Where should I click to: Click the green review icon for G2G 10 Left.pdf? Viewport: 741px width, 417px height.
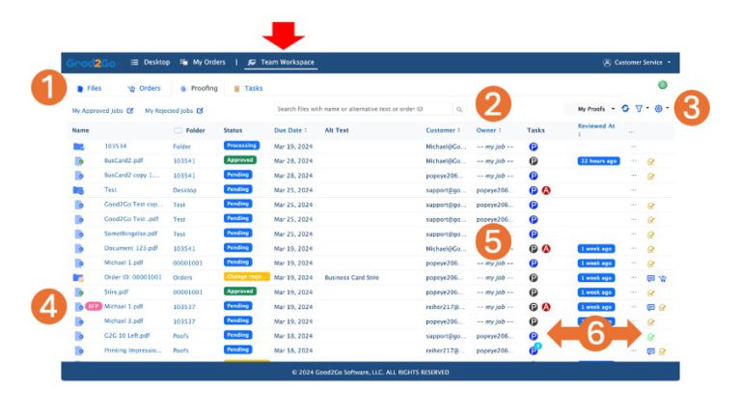click(x=650, y=337)
